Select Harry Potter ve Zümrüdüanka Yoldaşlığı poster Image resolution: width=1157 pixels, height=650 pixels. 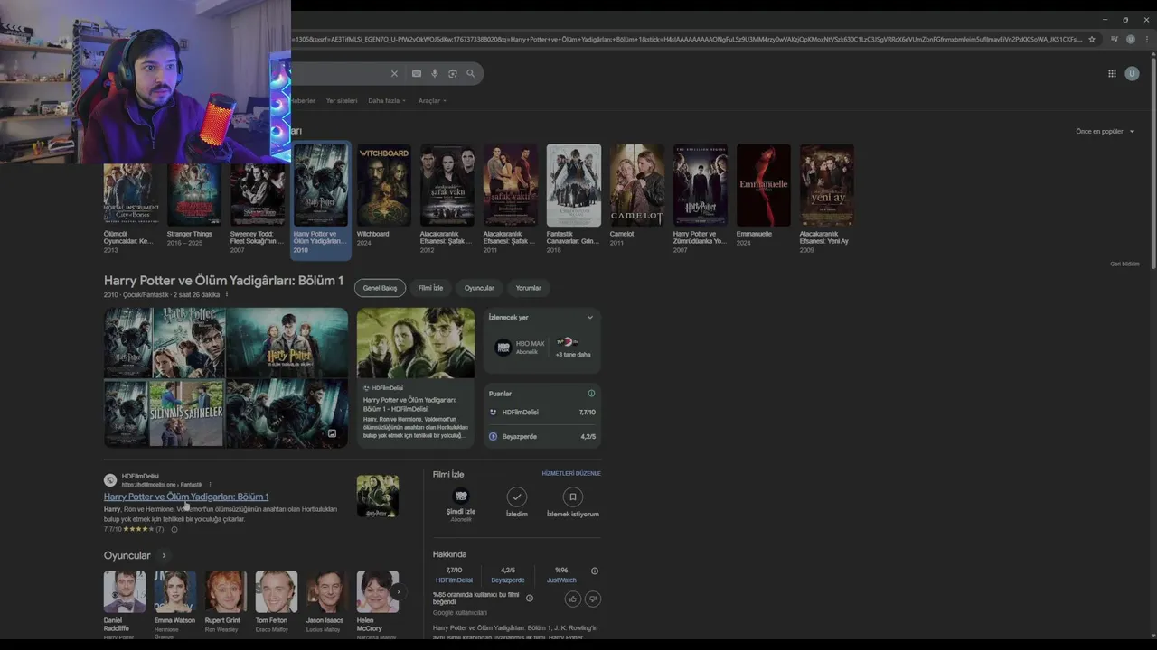pyautogui.click(x=701, y=185)
